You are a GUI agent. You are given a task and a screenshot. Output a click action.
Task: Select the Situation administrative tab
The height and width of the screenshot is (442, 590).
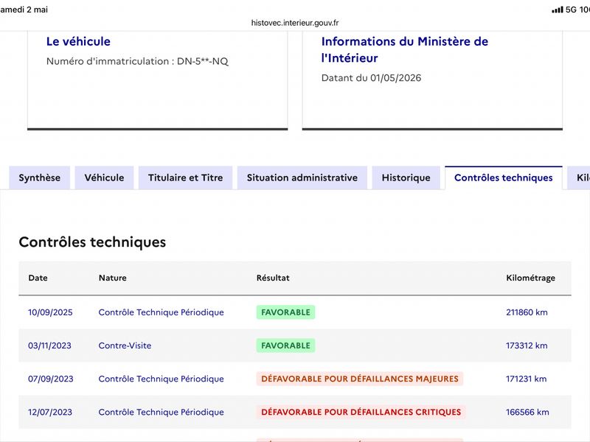[x=302, y=178]
